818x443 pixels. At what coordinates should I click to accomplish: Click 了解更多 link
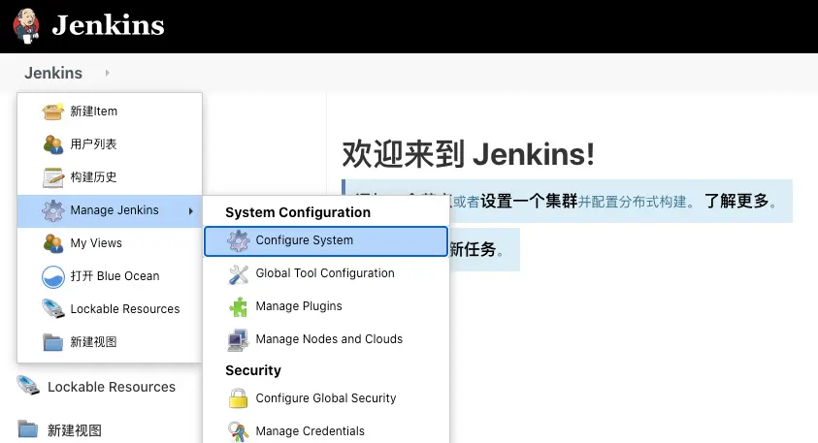click(736, 202)
